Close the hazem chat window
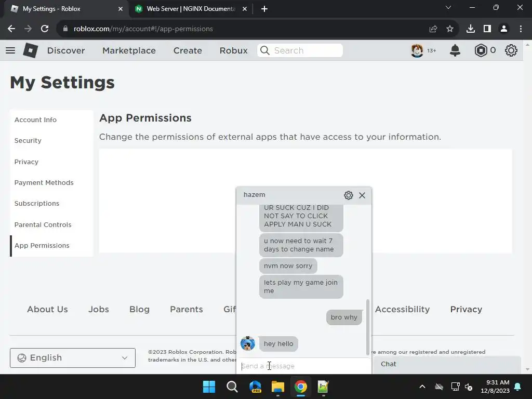532x399 pixels. coord(362,195)
